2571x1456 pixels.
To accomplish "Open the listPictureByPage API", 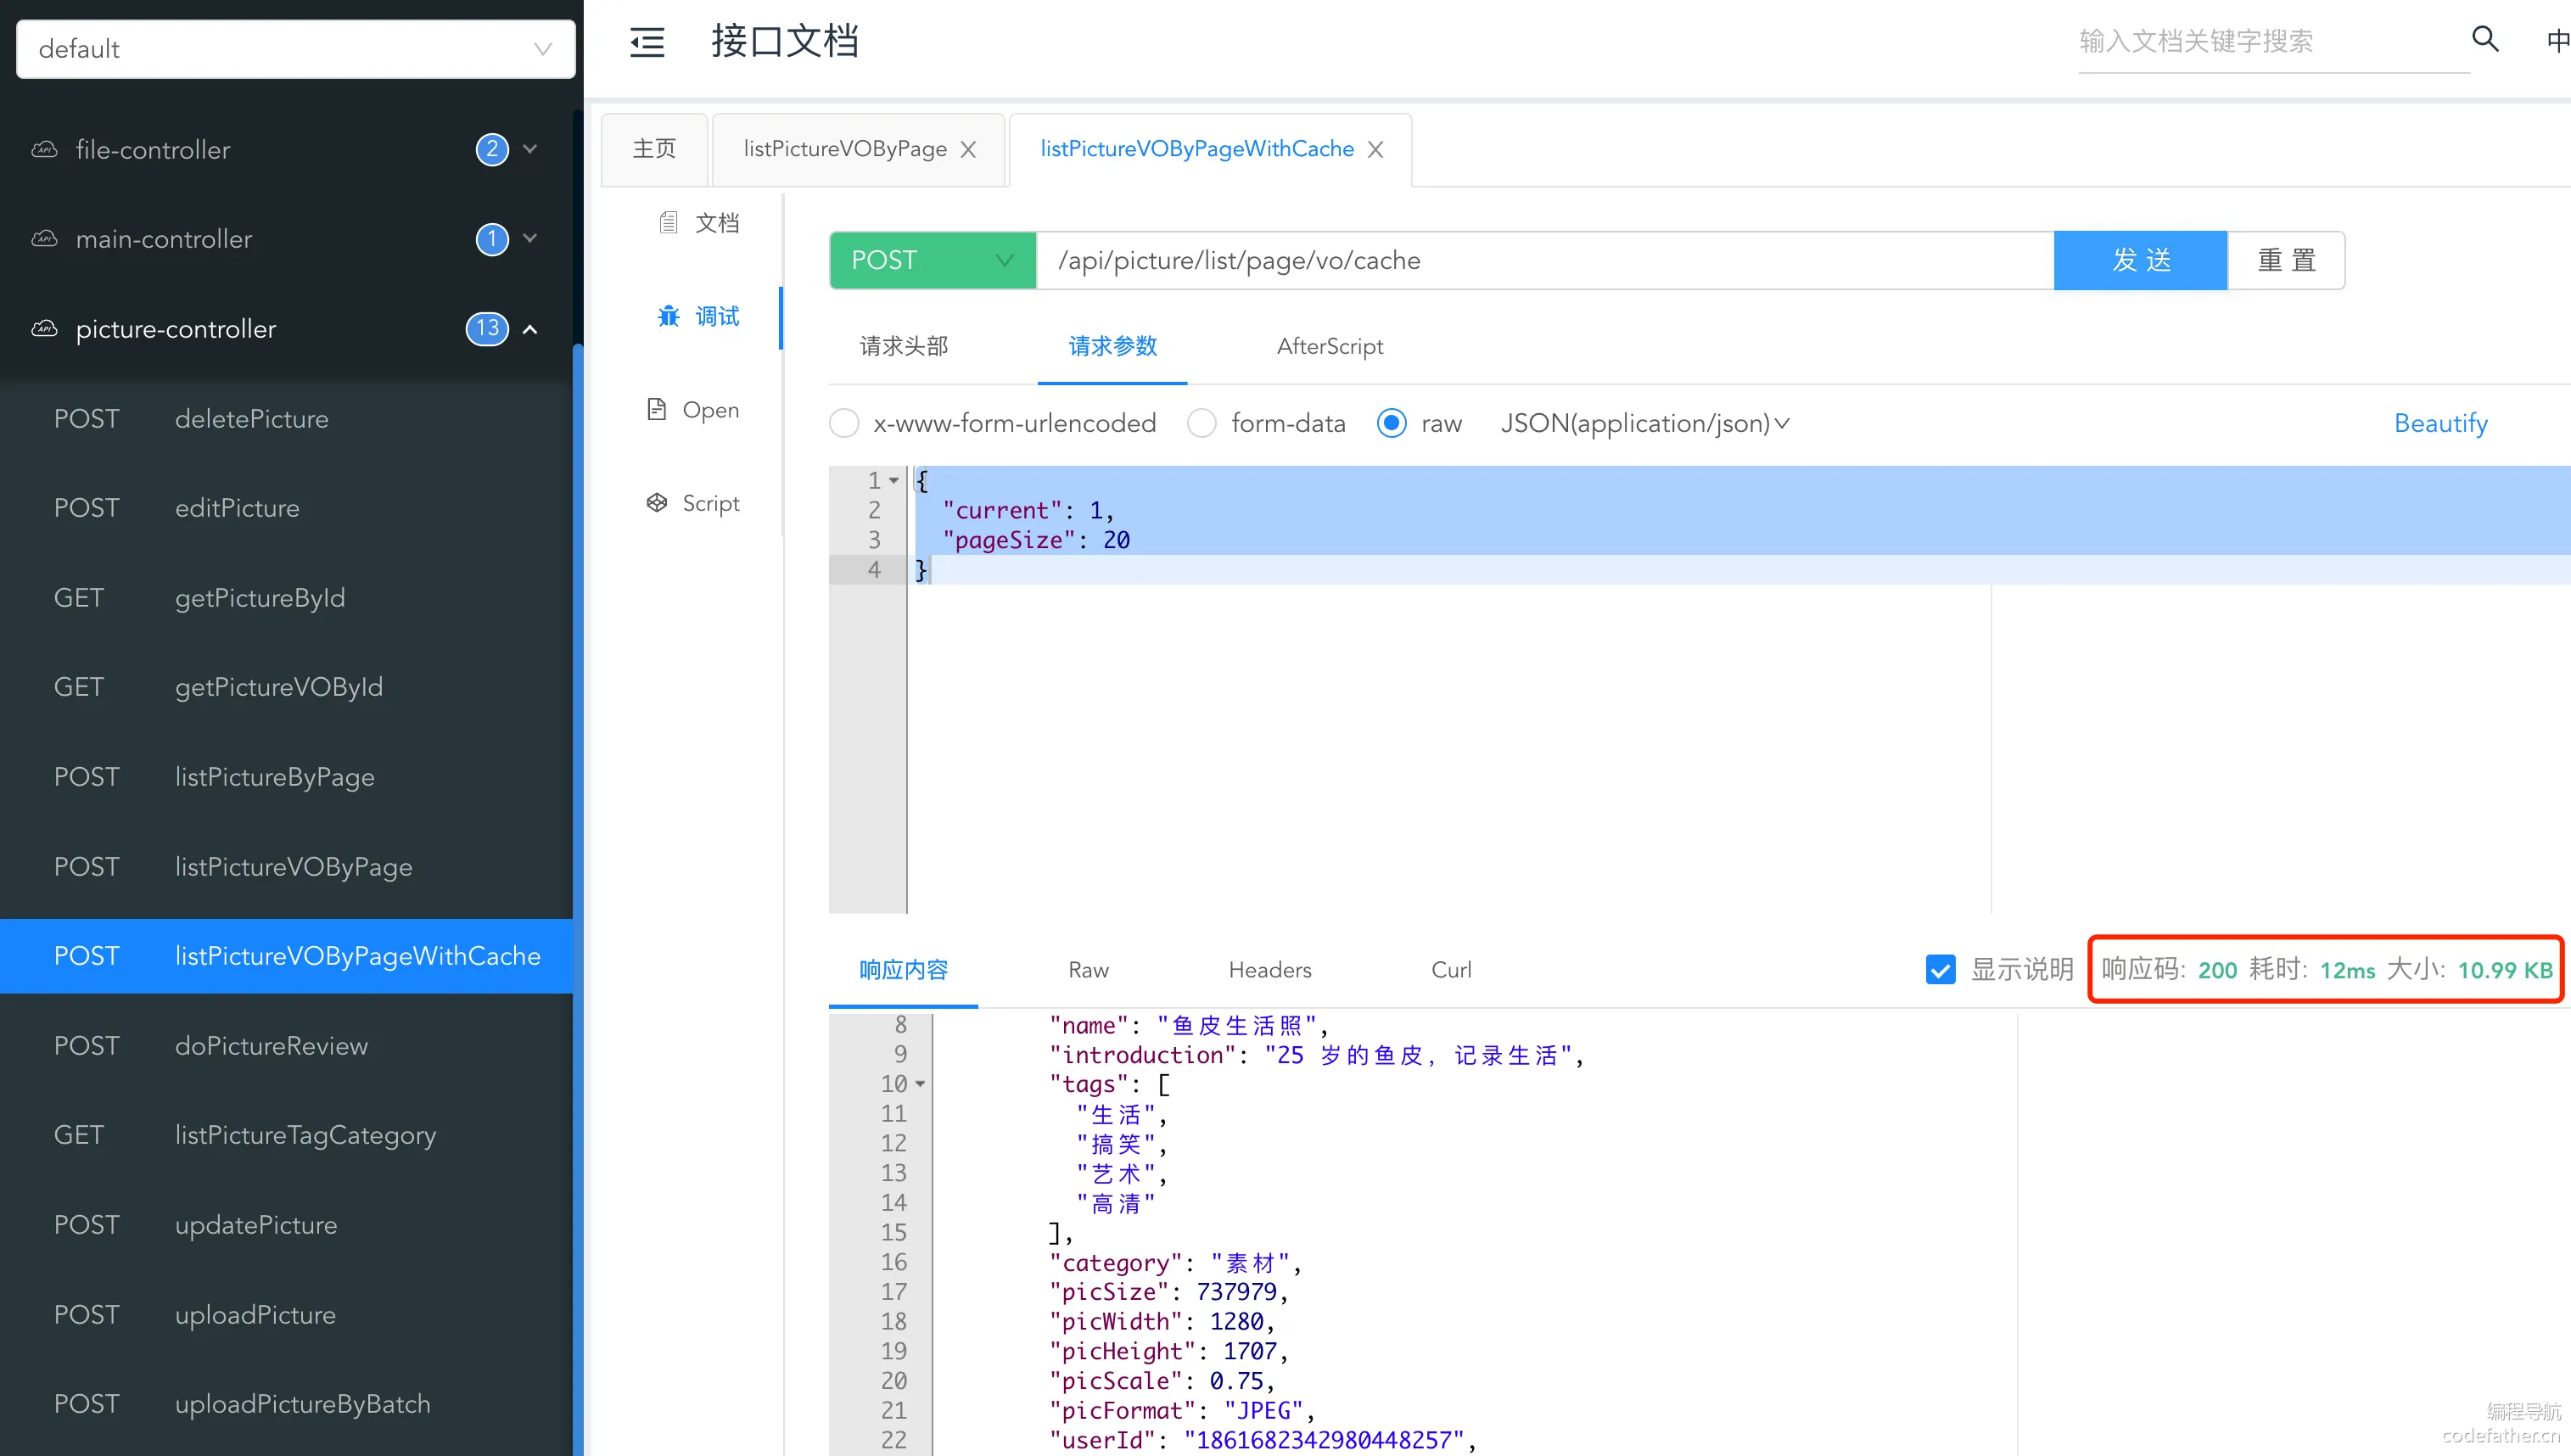I will 286,777.
